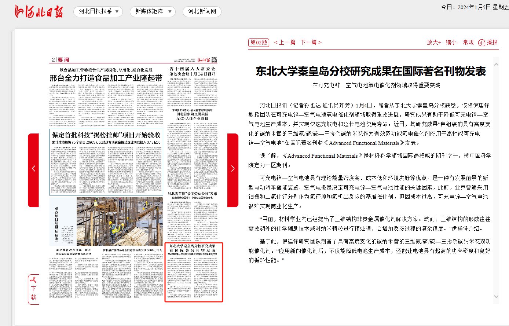Click the QR code on newspaper header

pyautogui.click(x=214, y=60)
